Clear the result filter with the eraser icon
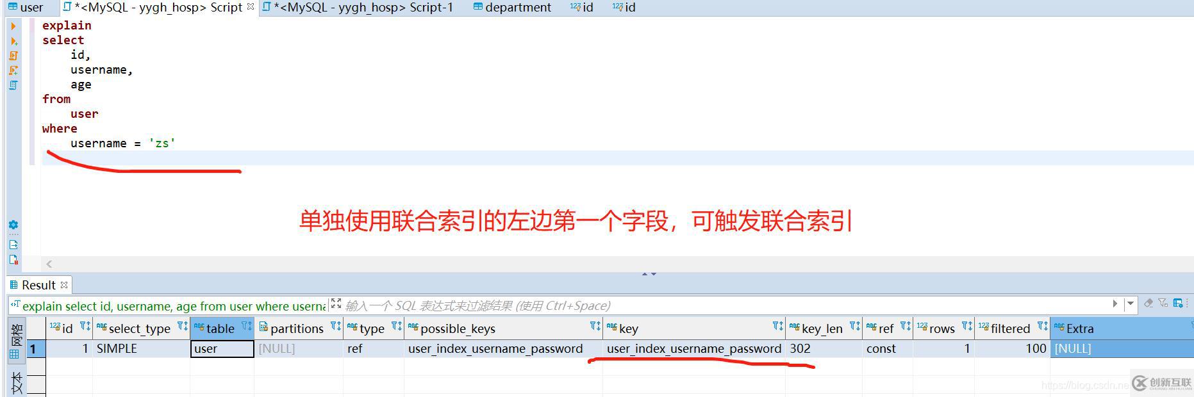The height and width of the screenshot is (397, 1194). pyautogui.click(x=1148, y=304)
